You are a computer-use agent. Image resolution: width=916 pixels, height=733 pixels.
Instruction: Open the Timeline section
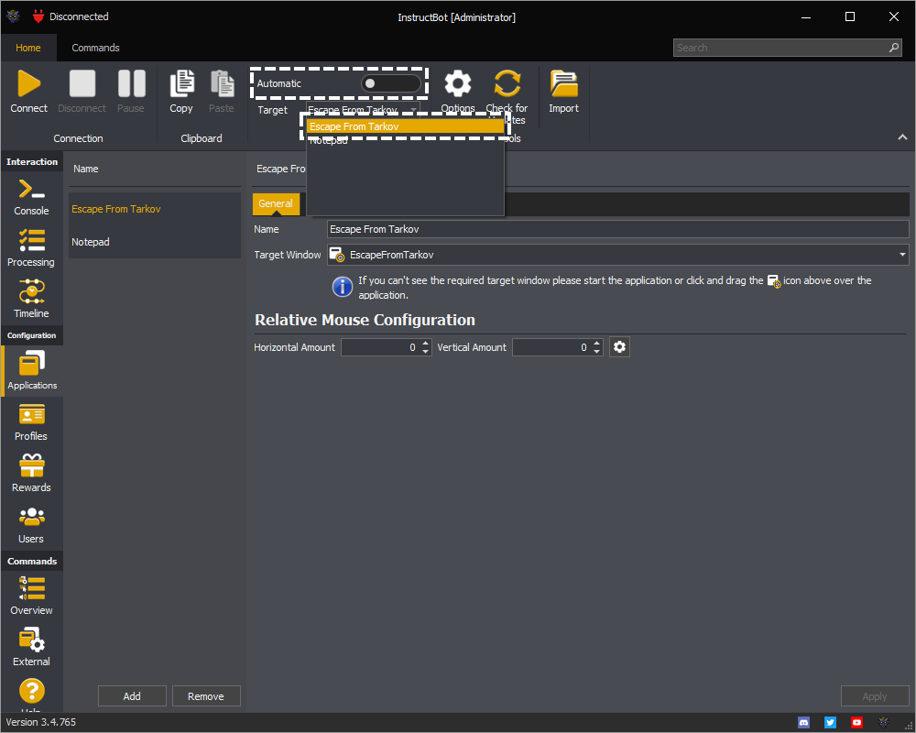coord(31,300)
